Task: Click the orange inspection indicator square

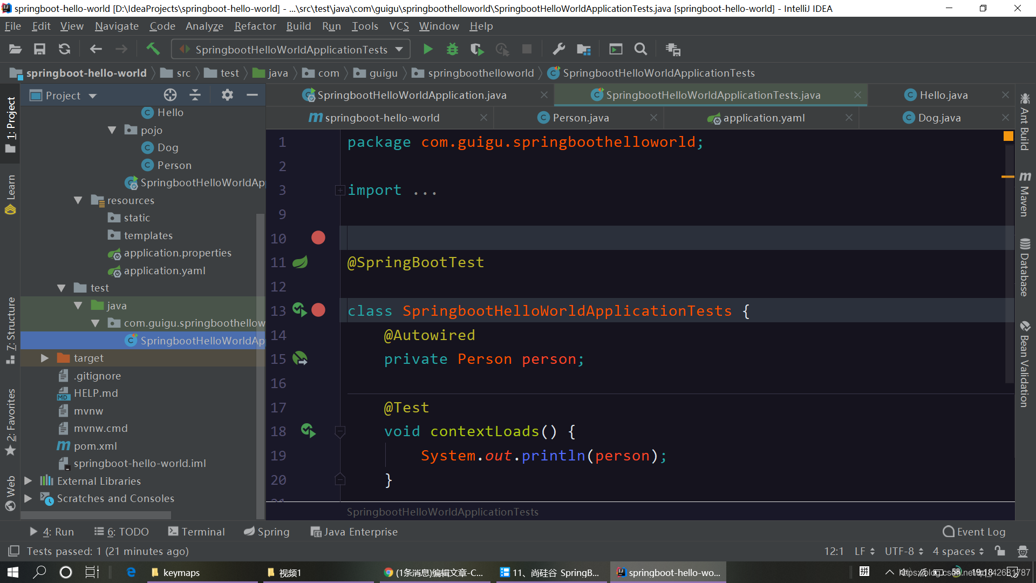Action: click(x=1007, y=137)
